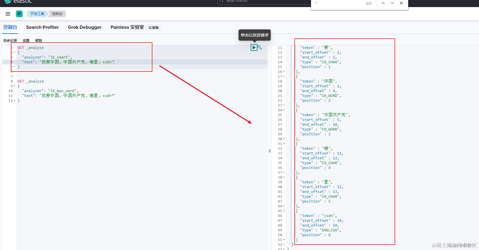Collapse output object at line 17
Viewport: 479px width, 250px height.
point(284,77)
